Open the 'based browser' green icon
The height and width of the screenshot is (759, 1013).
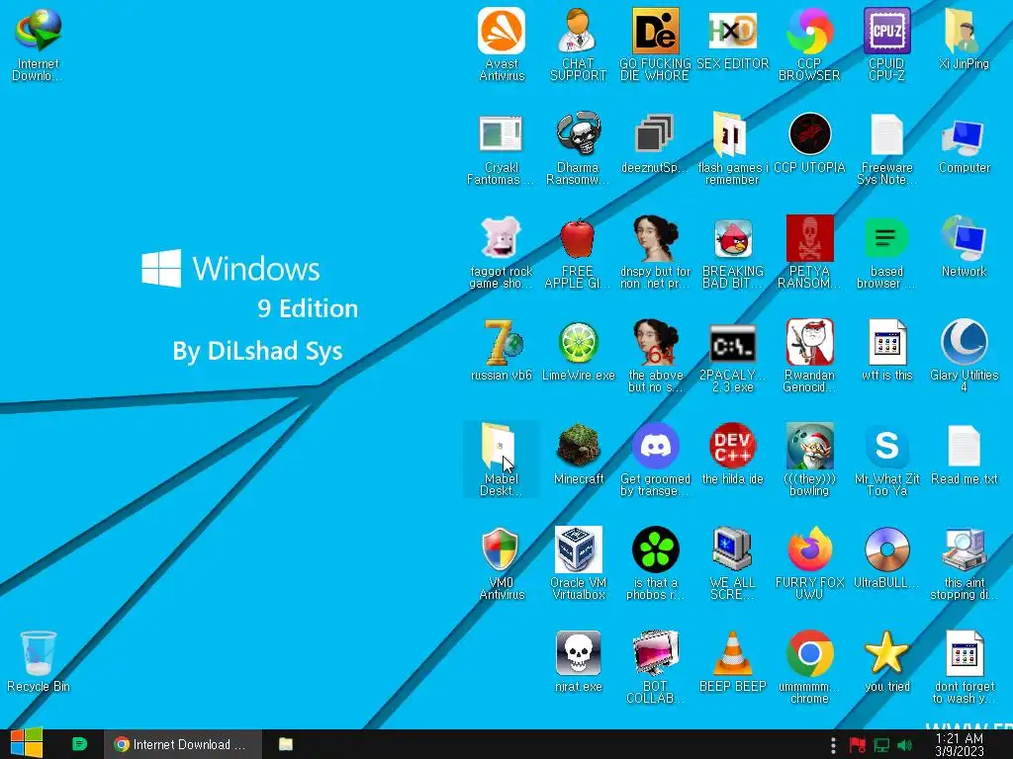coord(886,253)
